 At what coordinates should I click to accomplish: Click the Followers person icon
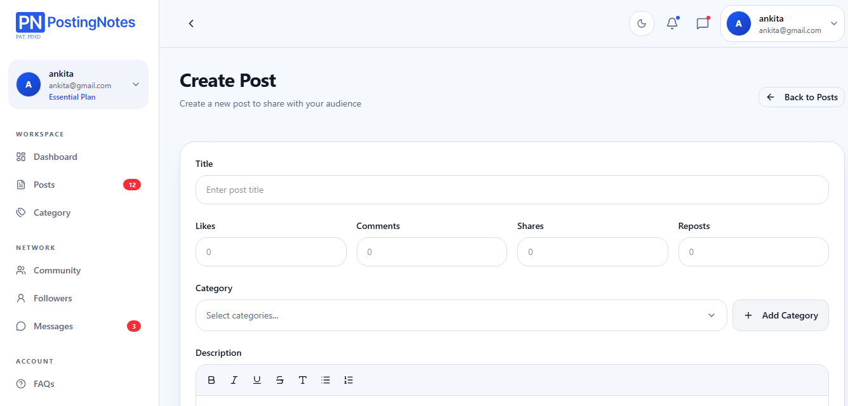tap(21, 298)
